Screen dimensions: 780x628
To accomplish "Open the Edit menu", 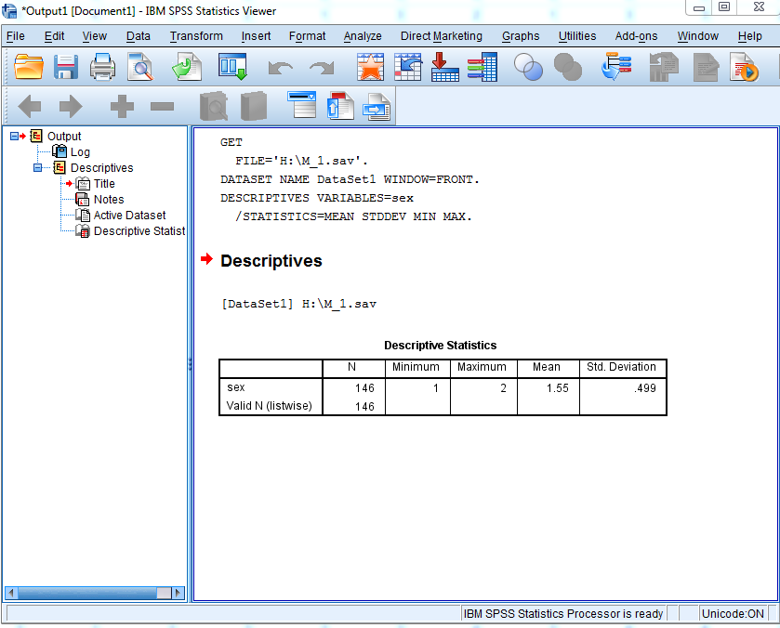I will tap(54, 36).
